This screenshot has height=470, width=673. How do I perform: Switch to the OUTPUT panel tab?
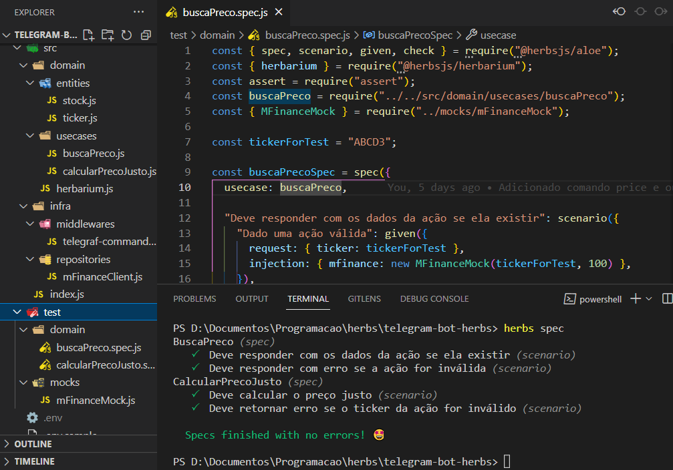(x=251, y=299)
